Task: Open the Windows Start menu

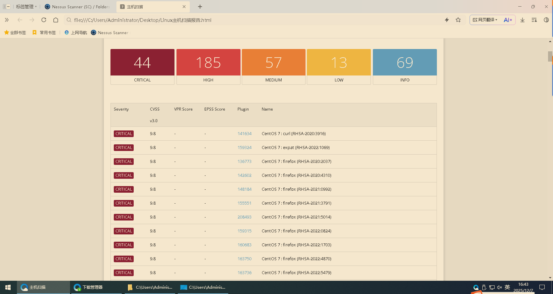Action: (8, 287)
